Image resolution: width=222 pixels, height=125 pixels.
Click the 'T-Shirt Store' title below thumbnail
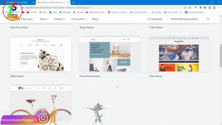click(x=155, y=76)
